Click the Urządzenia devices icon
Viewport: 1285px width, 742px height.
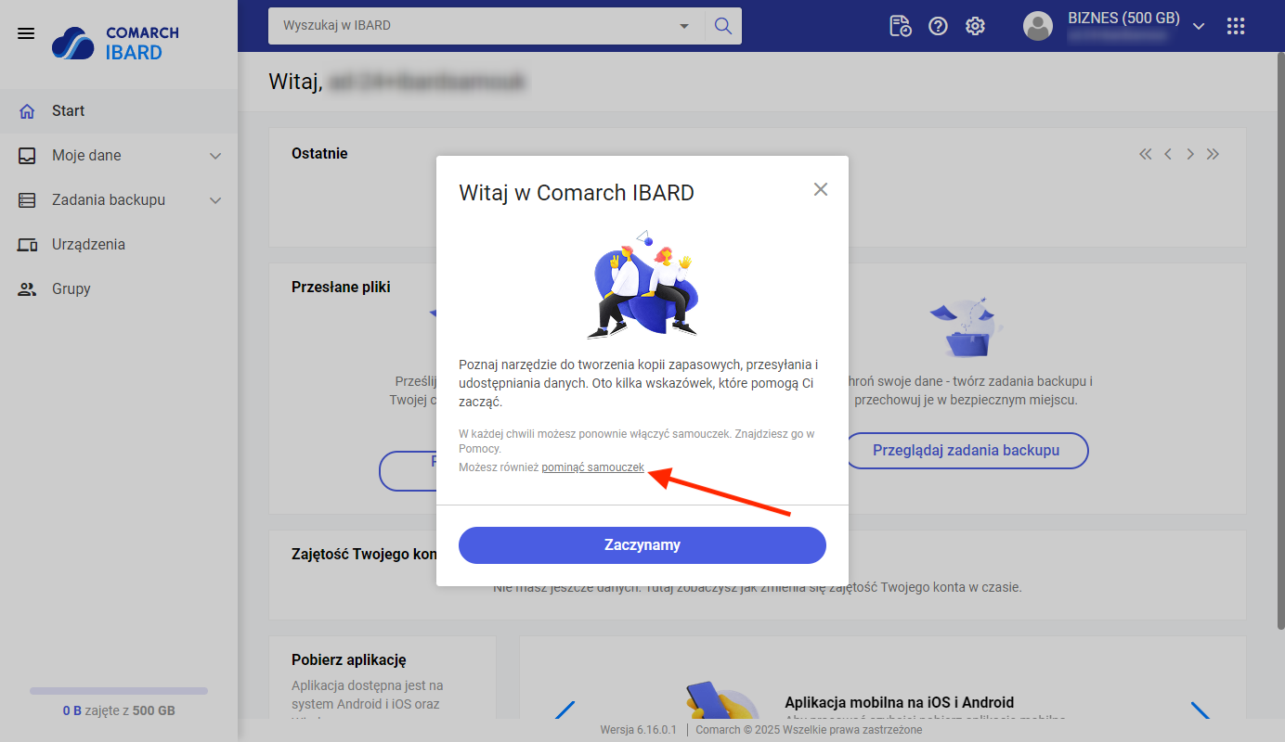27,245
